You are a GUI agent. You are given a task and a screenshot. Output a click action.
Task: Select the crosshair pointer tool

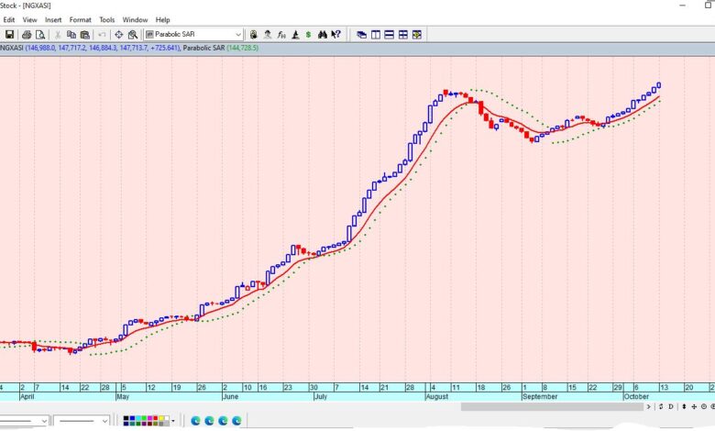pos(118,34)
